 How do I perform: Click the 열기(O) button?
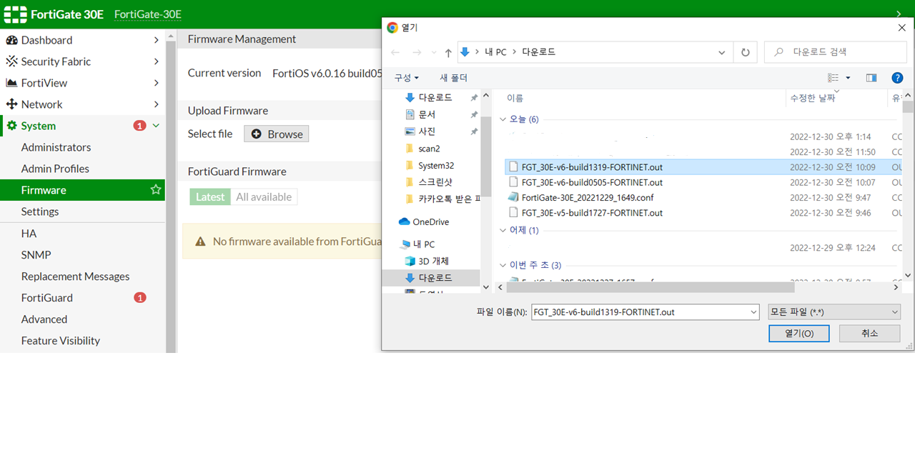pyautogui.click(x=798, y=334)
